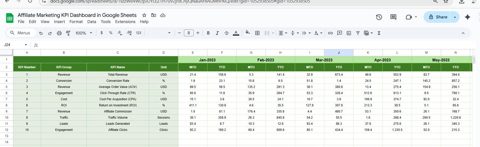Image resolution: width=480 pixels, height=147 pixels.
Task: Format as percent with the % icon
Action: click(111, 33)
